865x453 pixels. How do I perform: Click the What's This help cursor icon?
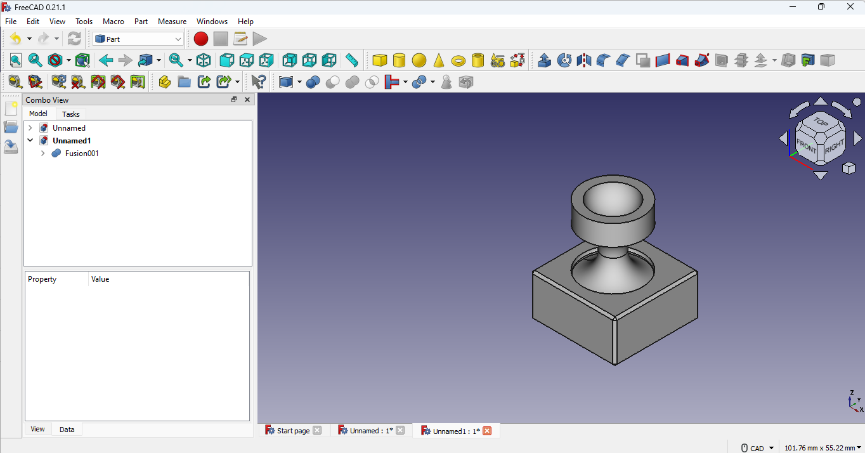click(x=258, y=82)
